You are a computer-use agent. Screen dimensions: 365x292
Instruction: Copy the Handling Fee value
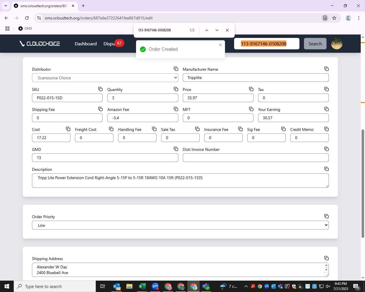tap(154, 129)
